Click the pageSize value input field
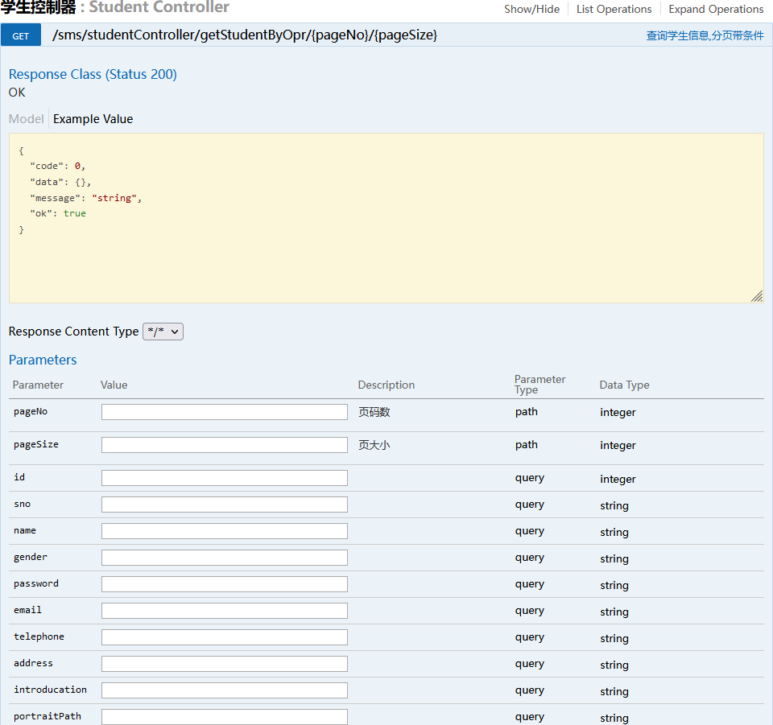 225,445
